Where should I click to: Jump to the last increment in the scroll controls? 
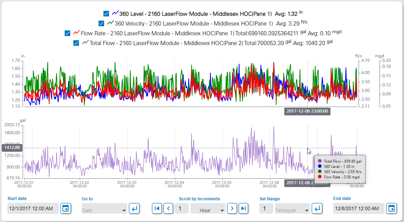pos(244,208)
